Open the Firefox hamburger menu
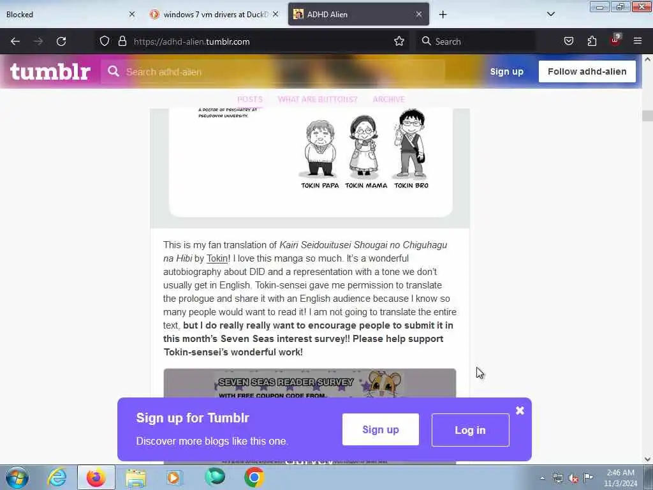The height and width of the screenshot is (490, 653). pos(638,41)
